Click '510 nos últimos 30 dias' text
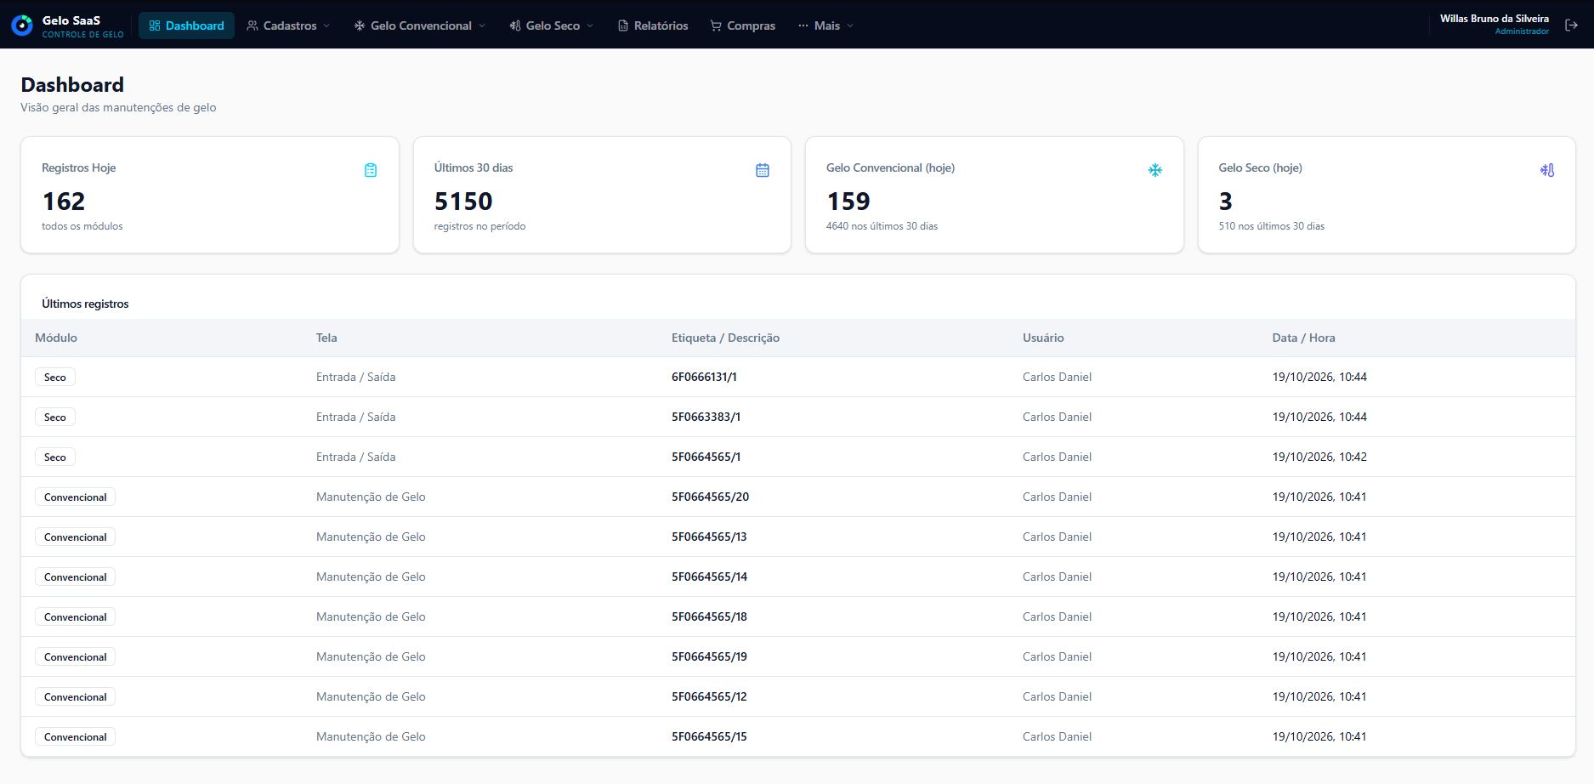Screen dimensions: 1594x784 point(1271,226)
